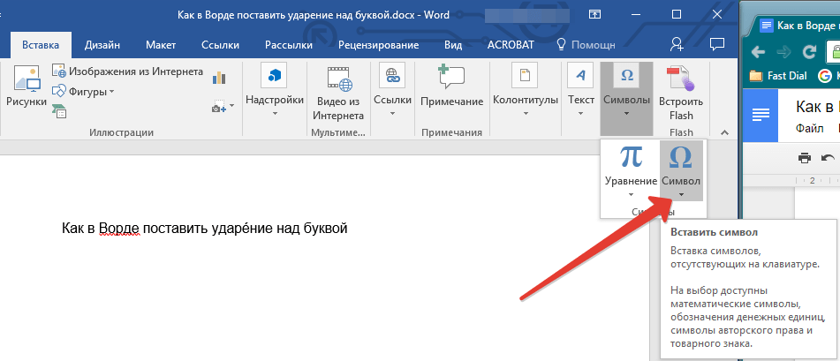Expand the Фигуры shapes dropdown
Viewport: 840px width, 361px height.
(87, 91)
